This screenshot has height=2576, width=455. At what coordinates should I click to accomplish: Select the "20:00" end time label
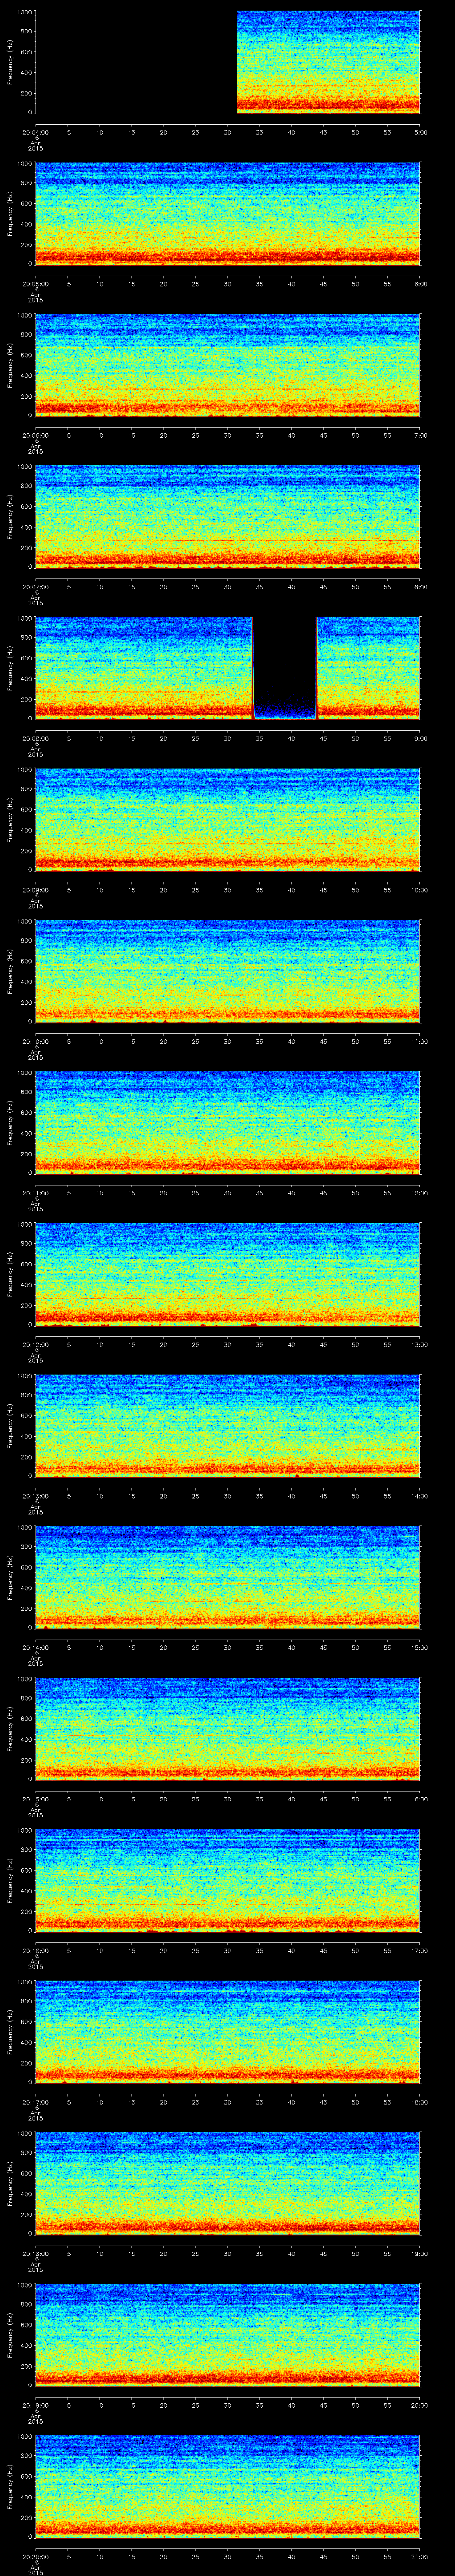pyautogui.click(x=420, y=2404)
